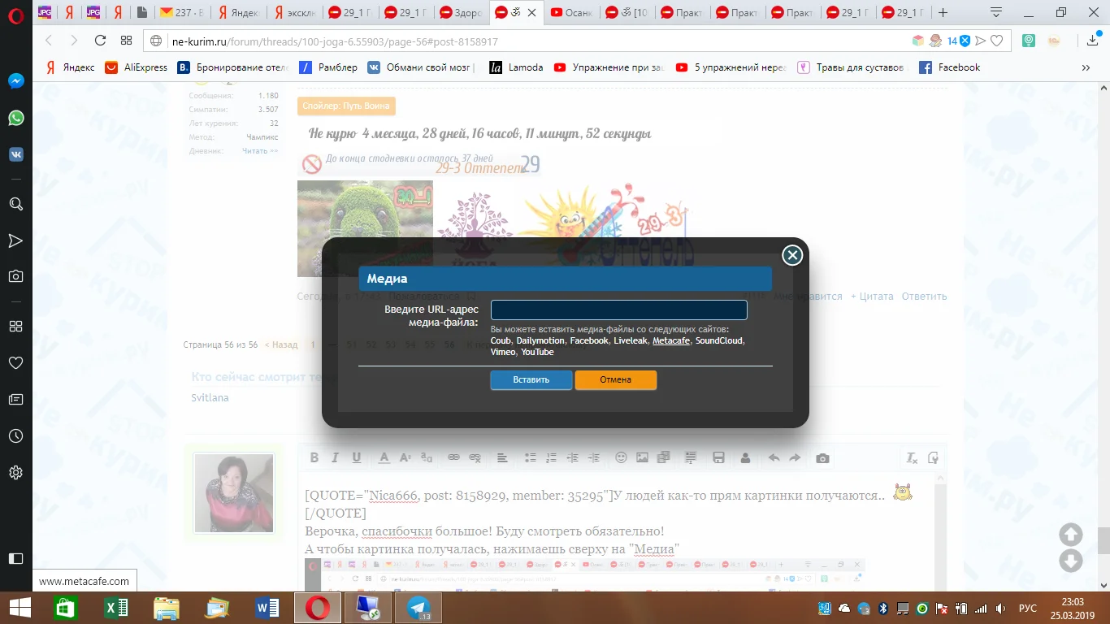Open the Metacafe link in dialog
1110x624 pixels.
coord(671,340)
